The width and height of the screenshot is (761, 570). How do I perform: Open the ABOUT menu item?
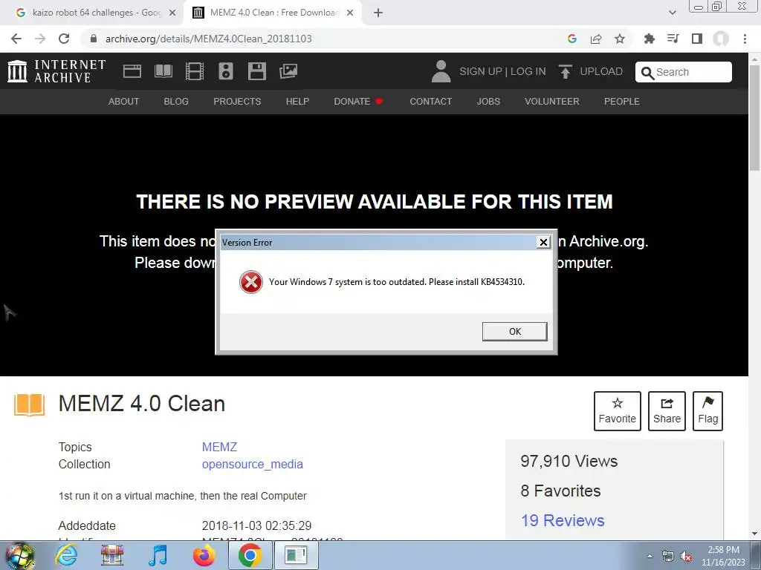coord(123,101)
